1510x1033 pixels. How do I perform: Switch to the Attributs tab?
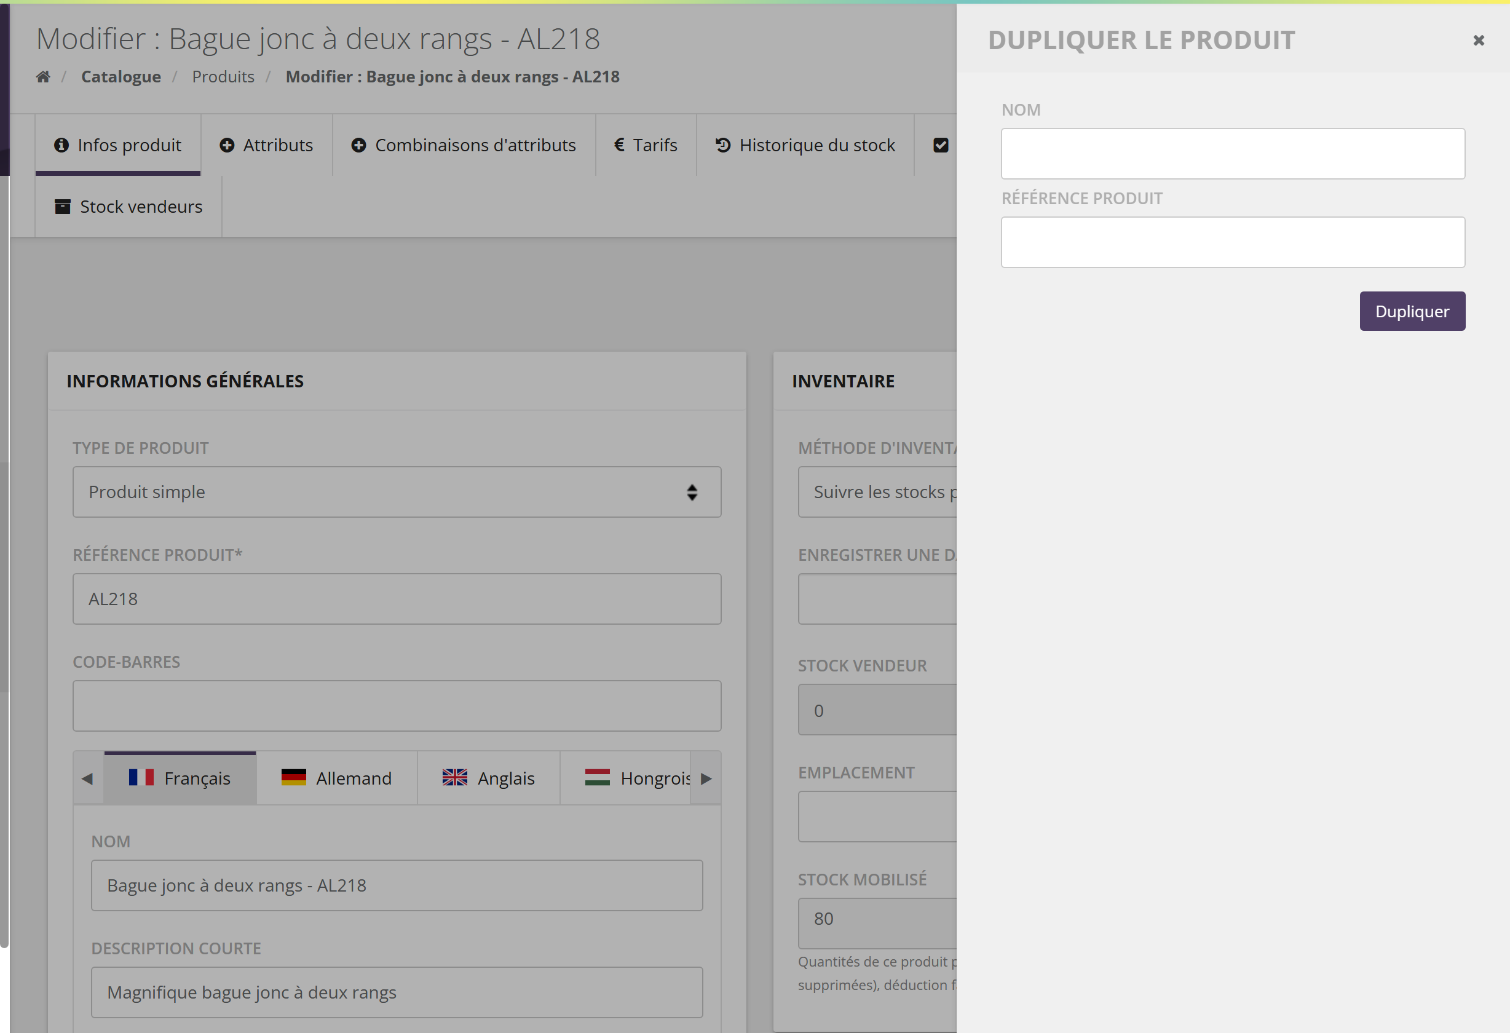(266, 145)
